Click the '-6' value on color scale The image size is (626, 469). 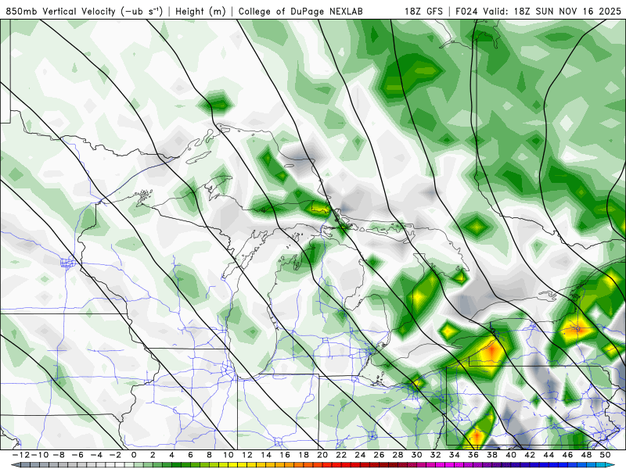click(x=77, y=455)
